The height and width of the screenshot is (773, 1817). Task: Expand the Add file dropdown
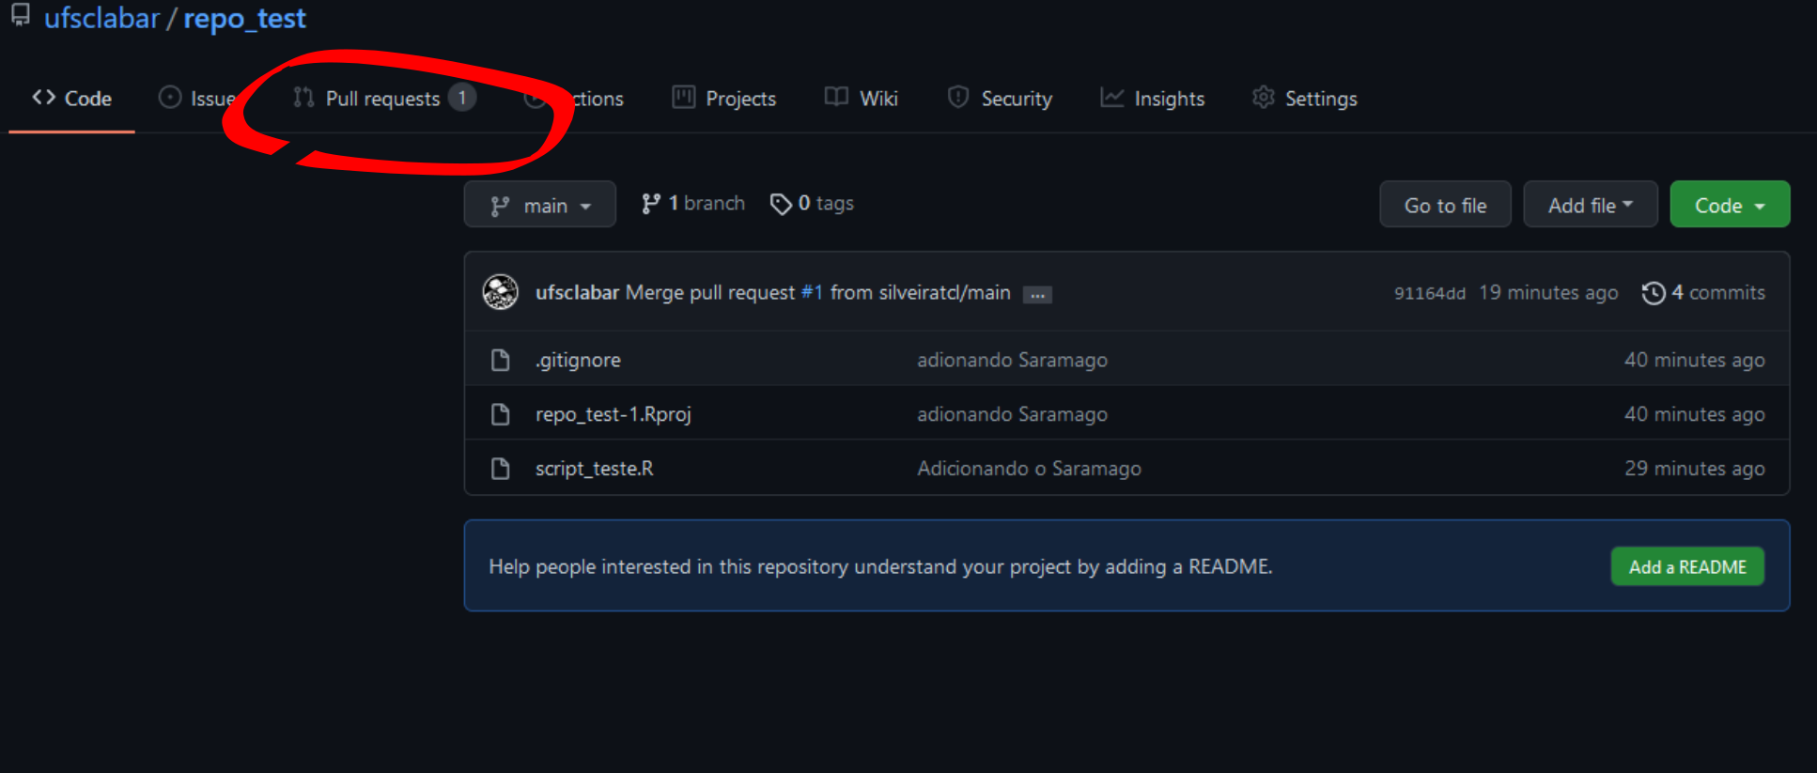tap(1591, 205)
